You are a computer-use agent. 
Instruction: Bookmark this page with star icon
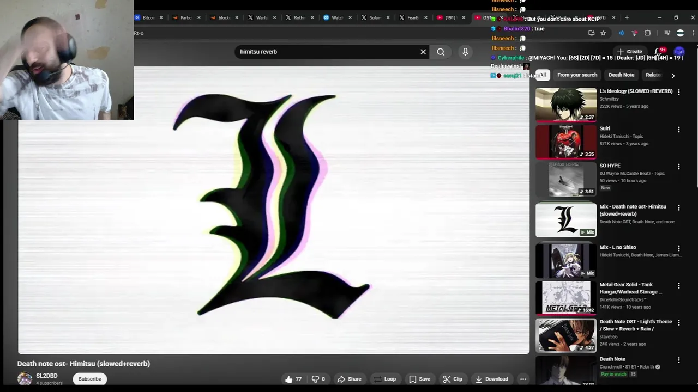603,33
